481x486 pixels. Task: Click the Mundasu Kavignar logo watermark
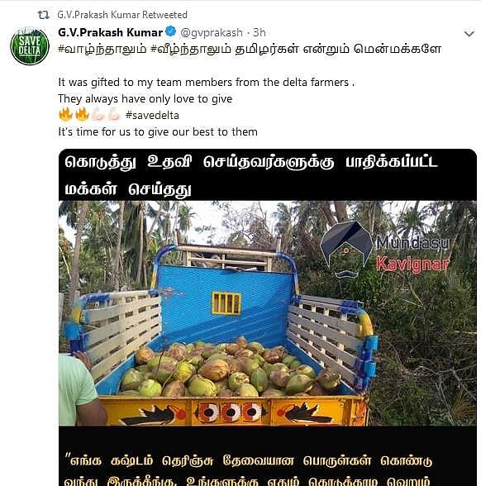click(385, 250)
